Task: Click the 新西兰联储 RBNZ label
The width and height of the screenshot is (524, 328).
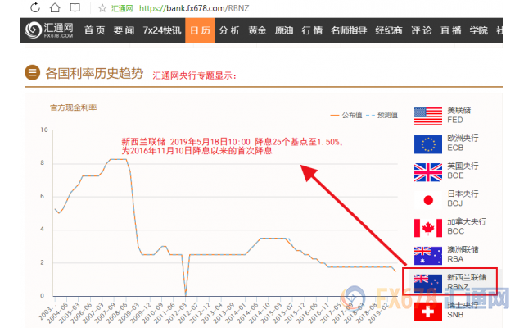Action: [x=467, y=282]
